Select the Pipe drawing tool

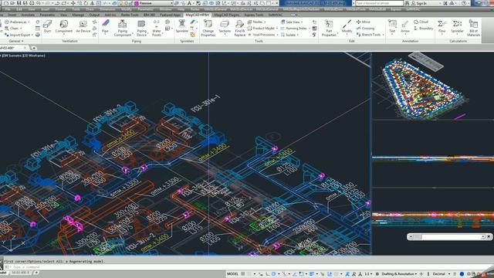click(105, 26)
